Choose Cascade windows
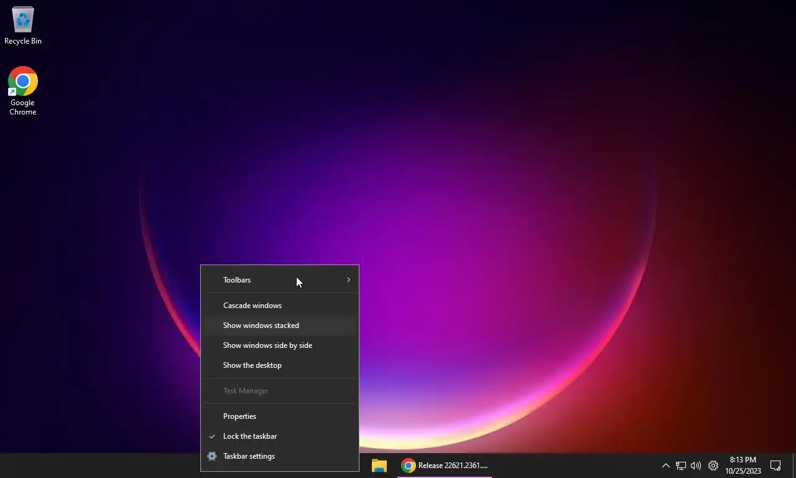796x478 pixels. 280,306
